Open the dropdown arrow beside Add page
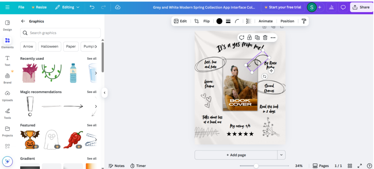The height and width of the screenshot is (169, 374). tap(281, 155)
